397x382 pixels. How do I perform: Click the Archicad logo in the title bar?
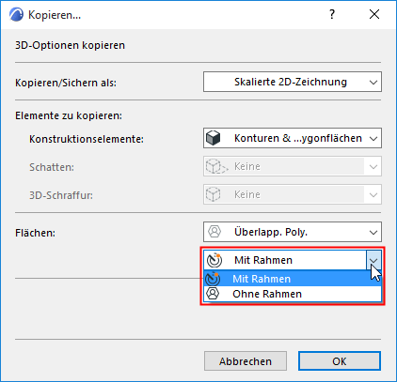click(x=16, y=15)
